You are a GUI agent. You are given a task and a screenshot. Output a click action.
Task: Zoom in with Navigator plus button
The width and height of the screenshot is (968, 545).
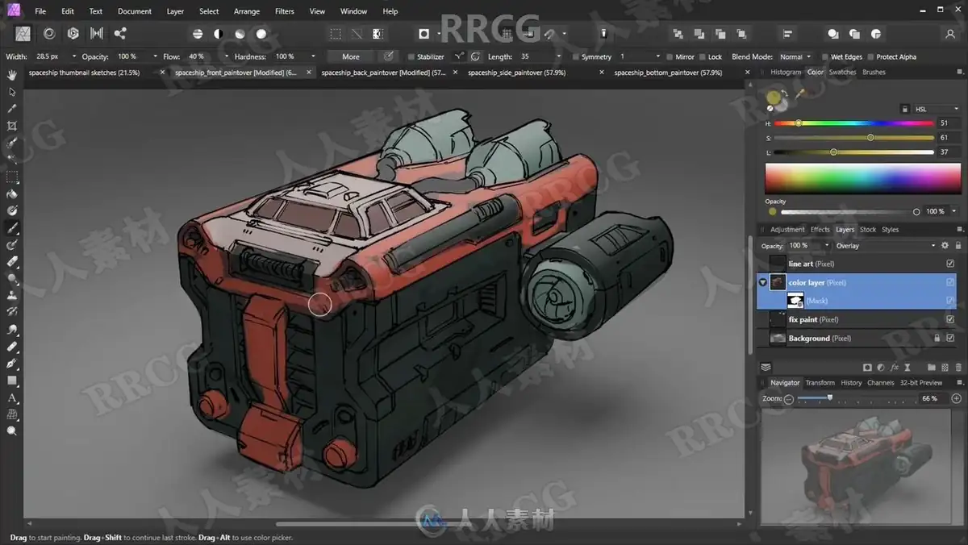coord(957,398)
